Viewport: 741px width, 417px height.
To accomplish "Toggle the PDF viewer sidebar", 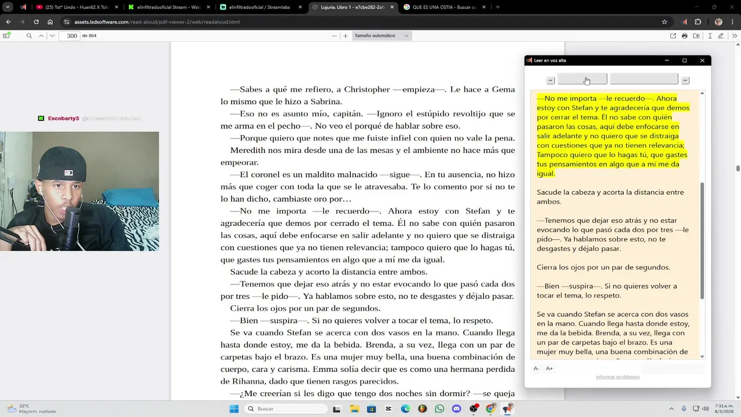I will tap(6, 36).
